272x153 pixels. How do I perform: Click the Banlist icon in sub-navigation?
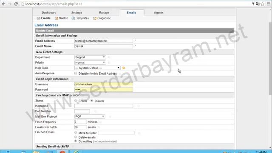tap(56, 18)
